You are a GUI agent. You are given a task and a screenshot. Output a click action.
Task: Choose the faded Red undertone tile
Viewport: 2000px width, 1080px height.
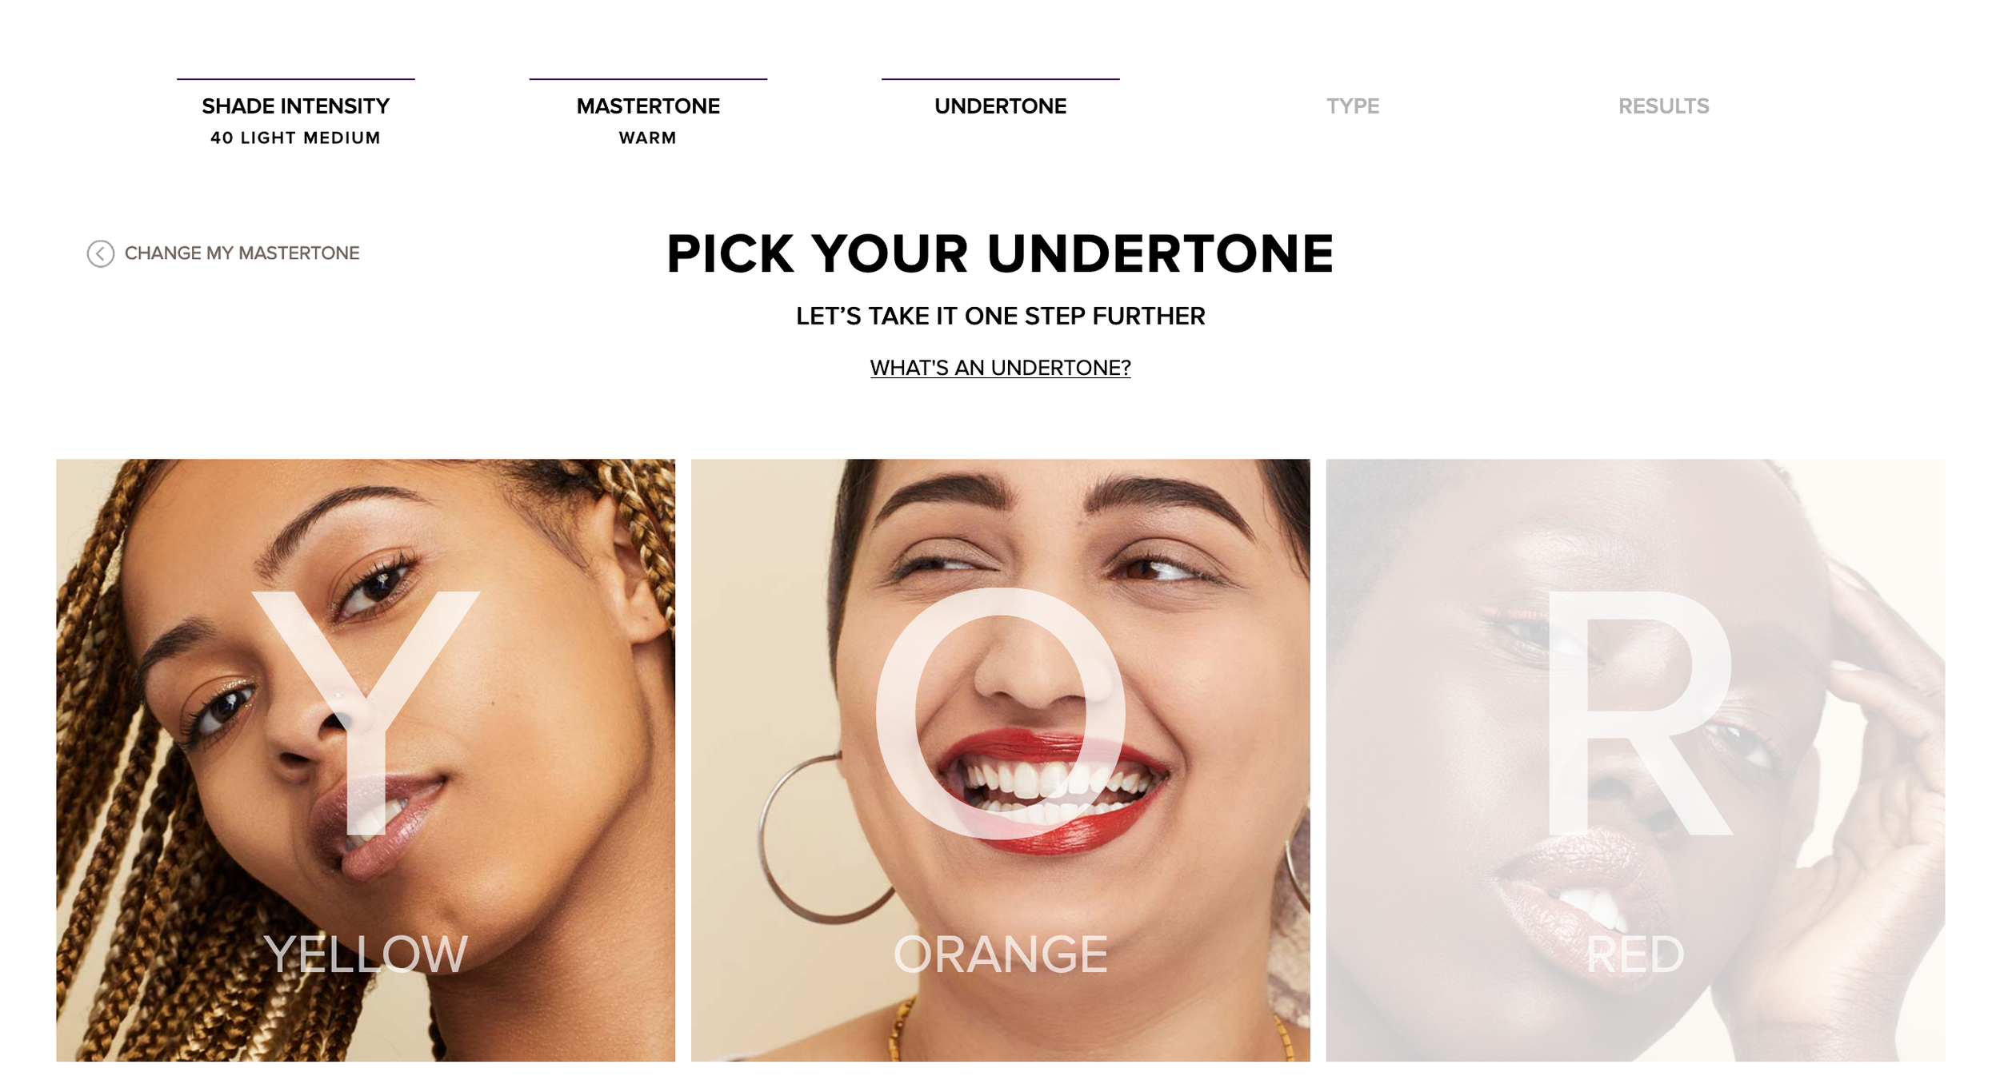pyautogui.click(x=1635, y=759)
